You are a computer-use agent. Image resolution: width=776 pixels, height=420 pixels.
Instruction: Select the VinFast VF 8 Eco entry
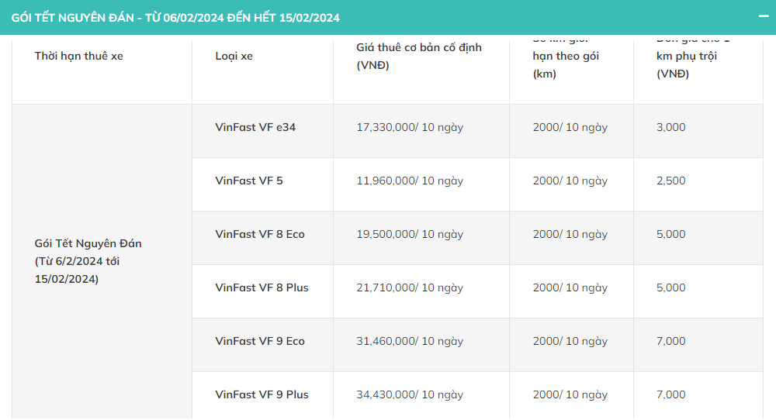[x=260, y=234]
